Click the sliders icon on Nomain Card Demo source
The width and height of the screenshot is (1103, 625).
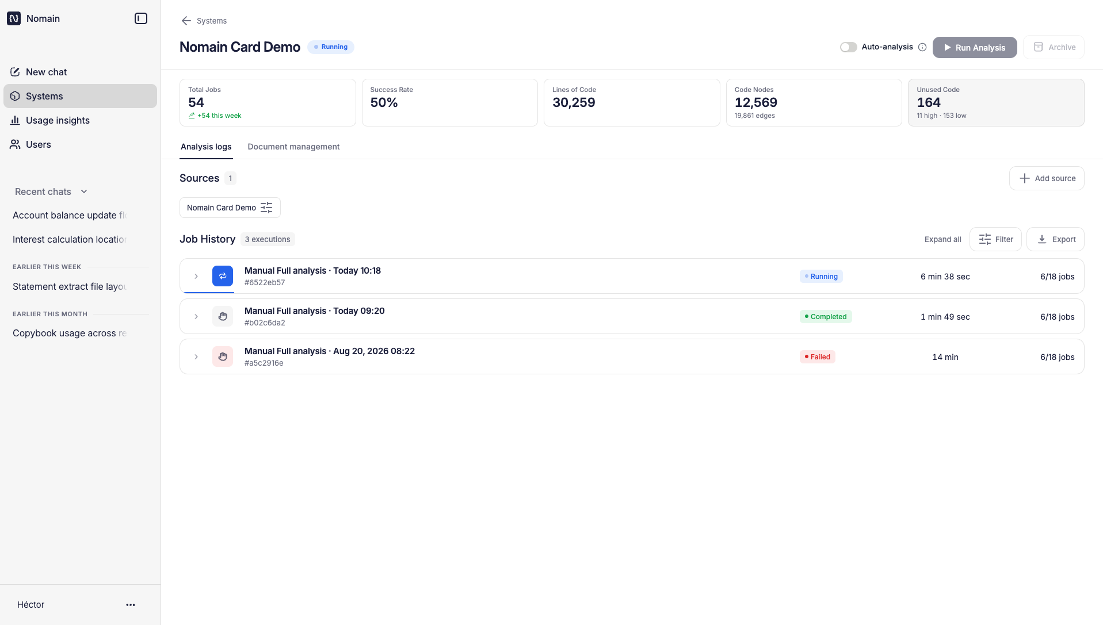coord(266,208)
